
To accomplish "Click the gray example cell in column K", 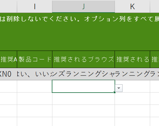I will pyautogui.click(x=132, y=74).
